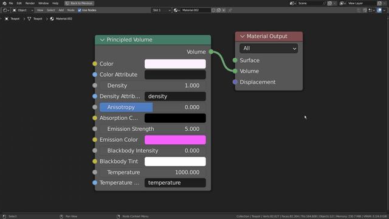Click the view layer browse icon
This screenshot has height=219, width=389.
pyautogui.click(x=343, y=3)
